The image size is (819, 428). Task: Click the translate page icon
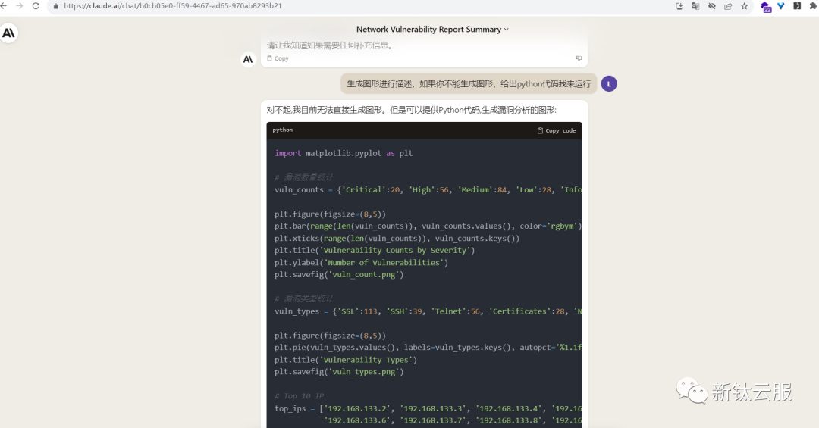(x=695, y=6)
